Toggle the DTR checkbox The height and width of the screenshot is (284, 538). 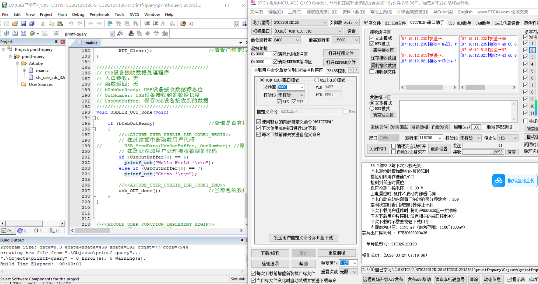294,102
